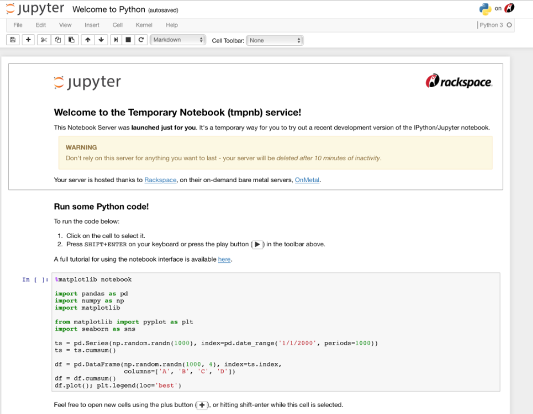The height and width of the screenshot is (414, 533).
Task: Open the Cell menu
Action: tap(117, 25)
